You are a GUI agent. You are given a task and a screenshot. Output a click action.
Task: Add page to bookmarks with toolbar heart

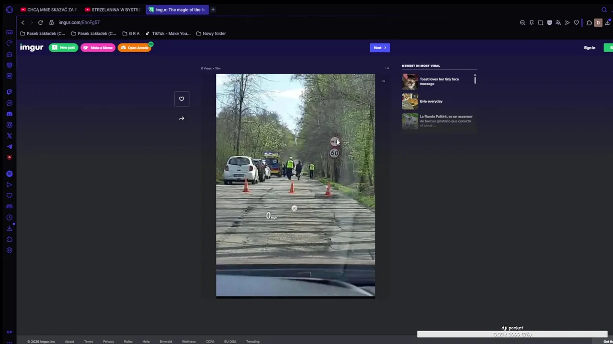576,22
